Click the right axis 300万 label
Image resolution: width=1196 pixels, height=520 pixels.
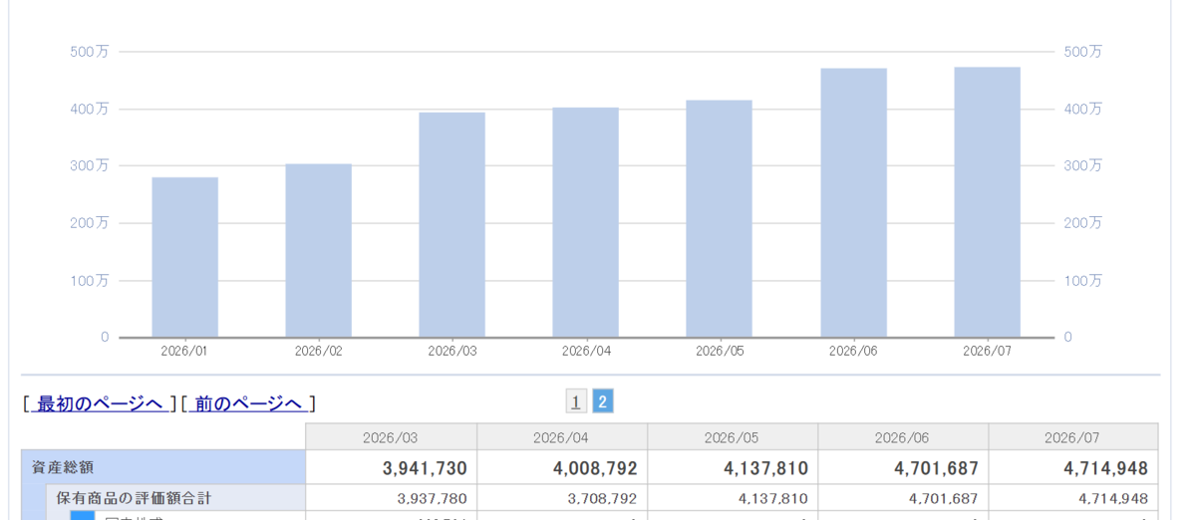[1083, 165]
